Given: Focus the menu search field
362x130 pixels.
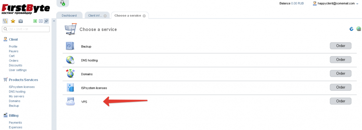Looking at the screenshot, I should [x=25, y=29].
